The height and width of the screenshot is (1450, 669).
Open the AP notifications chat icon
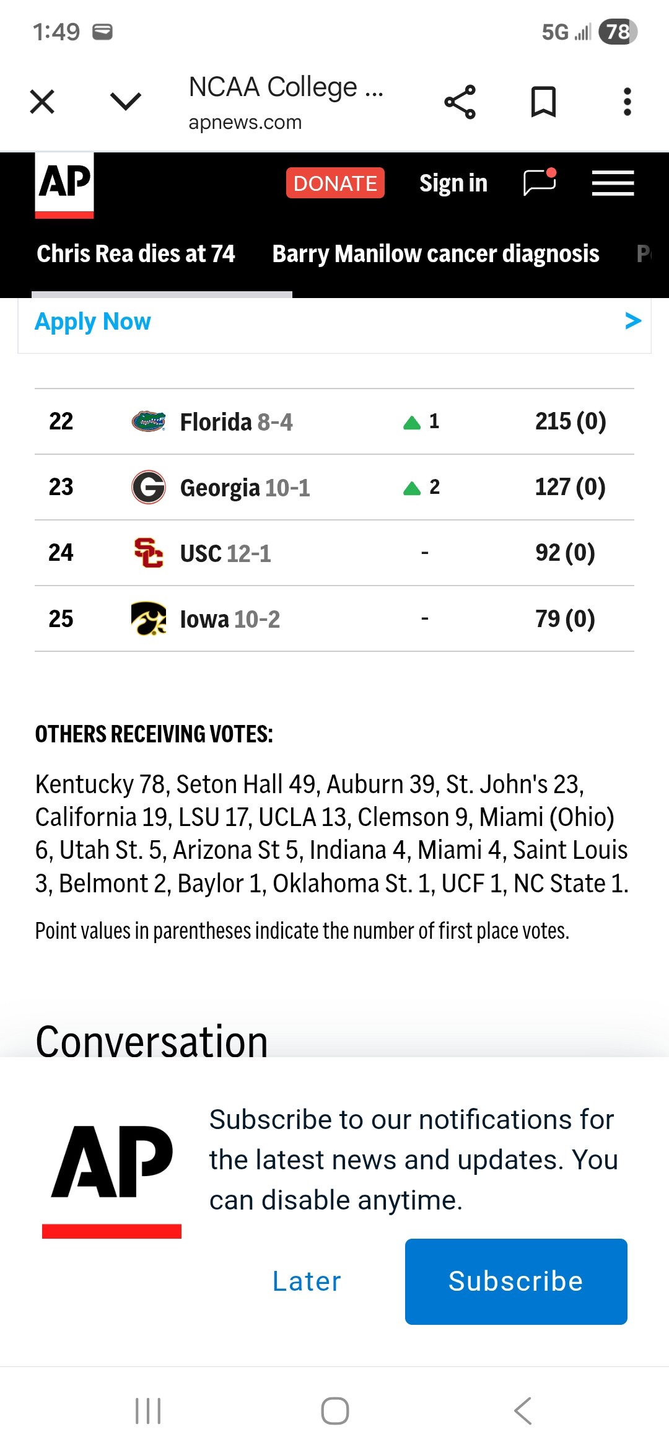point(540,183)
